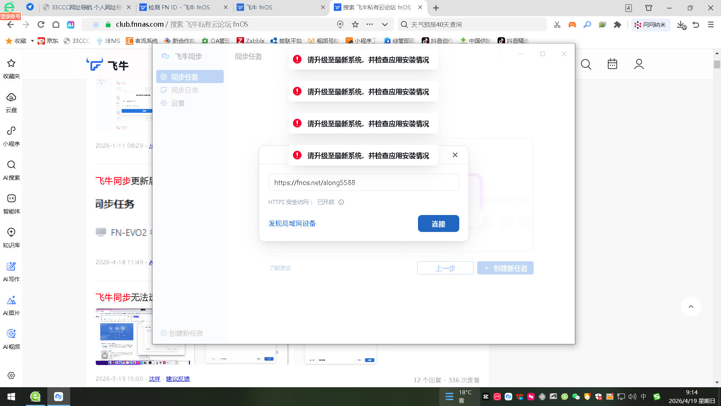This screenshot has height=406, width=721.
Task: Click the FN ID address input field
Action: click(364, 182)
